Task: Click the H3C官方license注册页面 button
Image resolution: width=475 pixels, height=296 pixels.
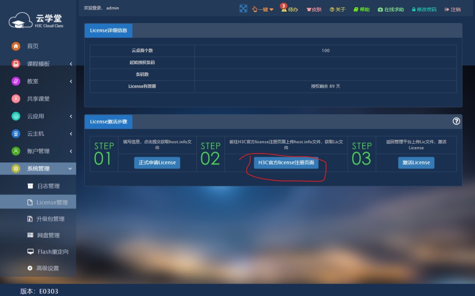Action: [x=286, y=163]
